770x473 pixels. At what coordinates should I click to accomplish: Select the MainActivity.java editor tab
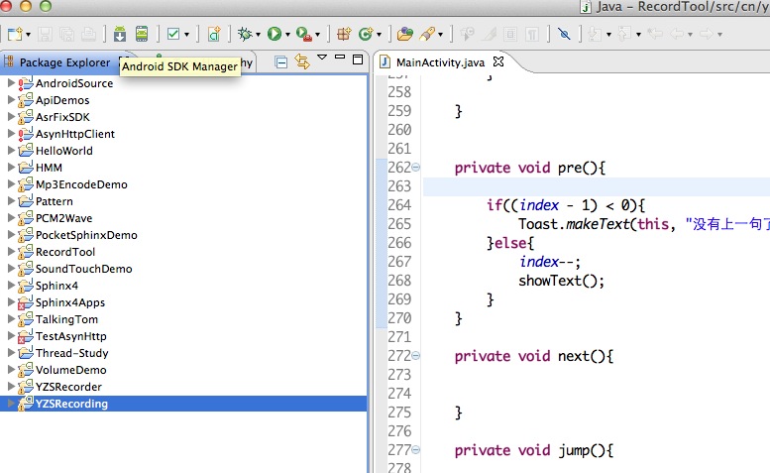pos(440,62)
